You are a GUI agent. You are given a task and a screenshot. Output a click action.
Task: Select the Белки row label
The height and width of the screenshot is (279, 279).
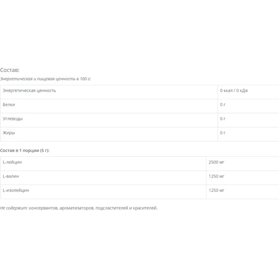coord(9,104)
